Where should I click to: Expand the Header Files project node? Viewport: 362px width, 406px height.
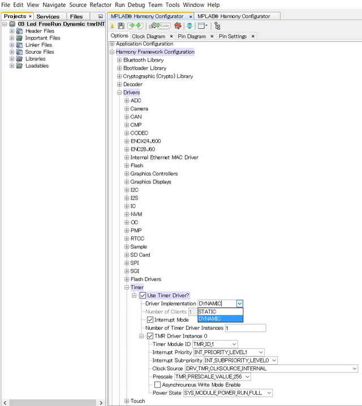[12, 31]
